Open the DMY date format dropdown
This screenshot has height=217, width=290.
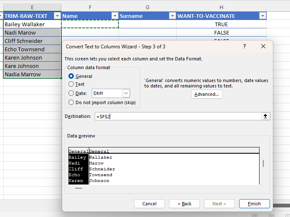pos(126,93)
